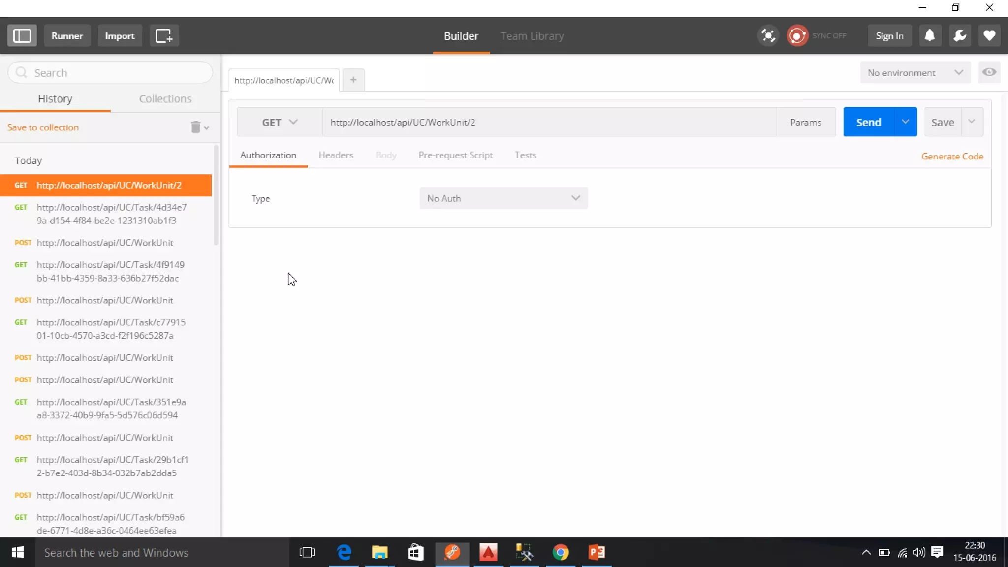Open the notifications bell icon
Screen dimensions: 1008x567
point(929,35)
